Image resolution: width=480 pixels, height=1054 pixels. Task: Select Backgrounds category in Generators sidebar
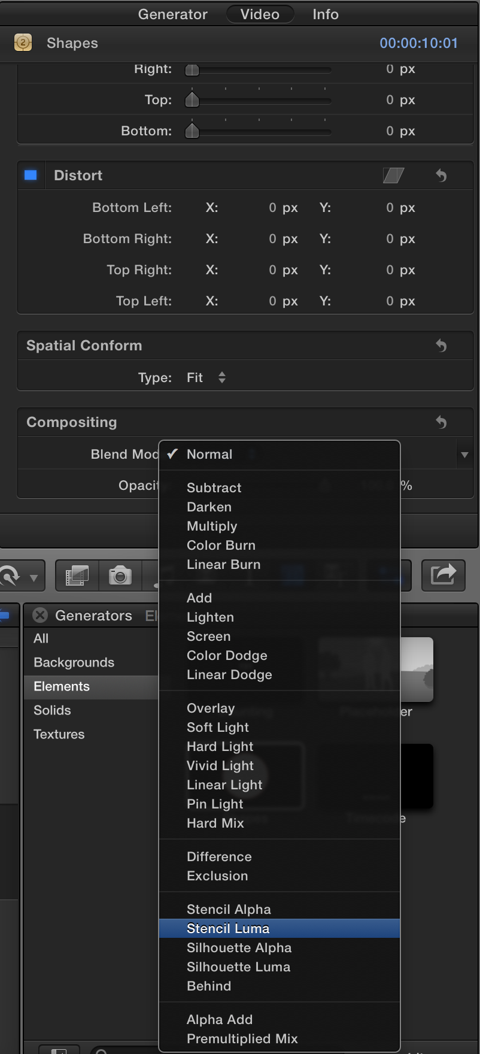pyautogui.click(x=74, y=662)
